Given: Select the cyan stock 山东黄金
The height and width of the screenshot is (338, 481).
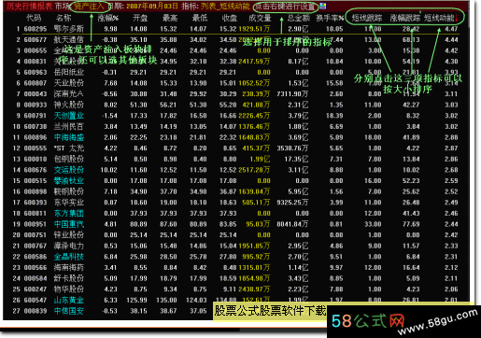Looking at the screenshot, I should point(69,301).
